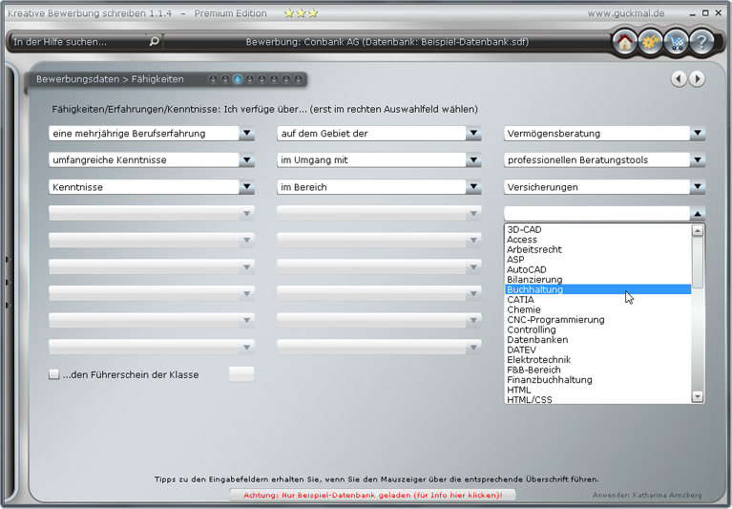
Task: Click the shopping cart icon
Action: pos(676,42)
